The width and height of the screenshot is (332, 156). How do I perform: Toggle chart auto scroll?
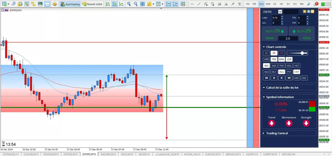[x=168, y=4]
